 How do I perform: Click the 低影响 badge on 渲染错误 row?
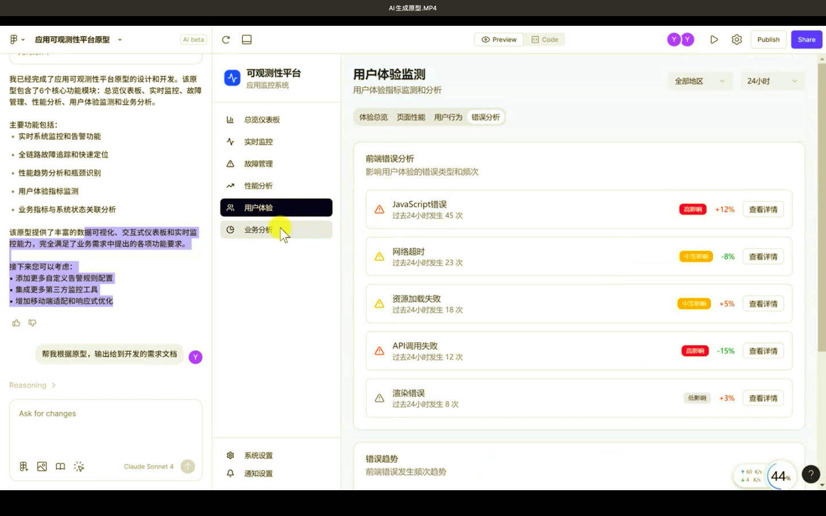(697, 398)
